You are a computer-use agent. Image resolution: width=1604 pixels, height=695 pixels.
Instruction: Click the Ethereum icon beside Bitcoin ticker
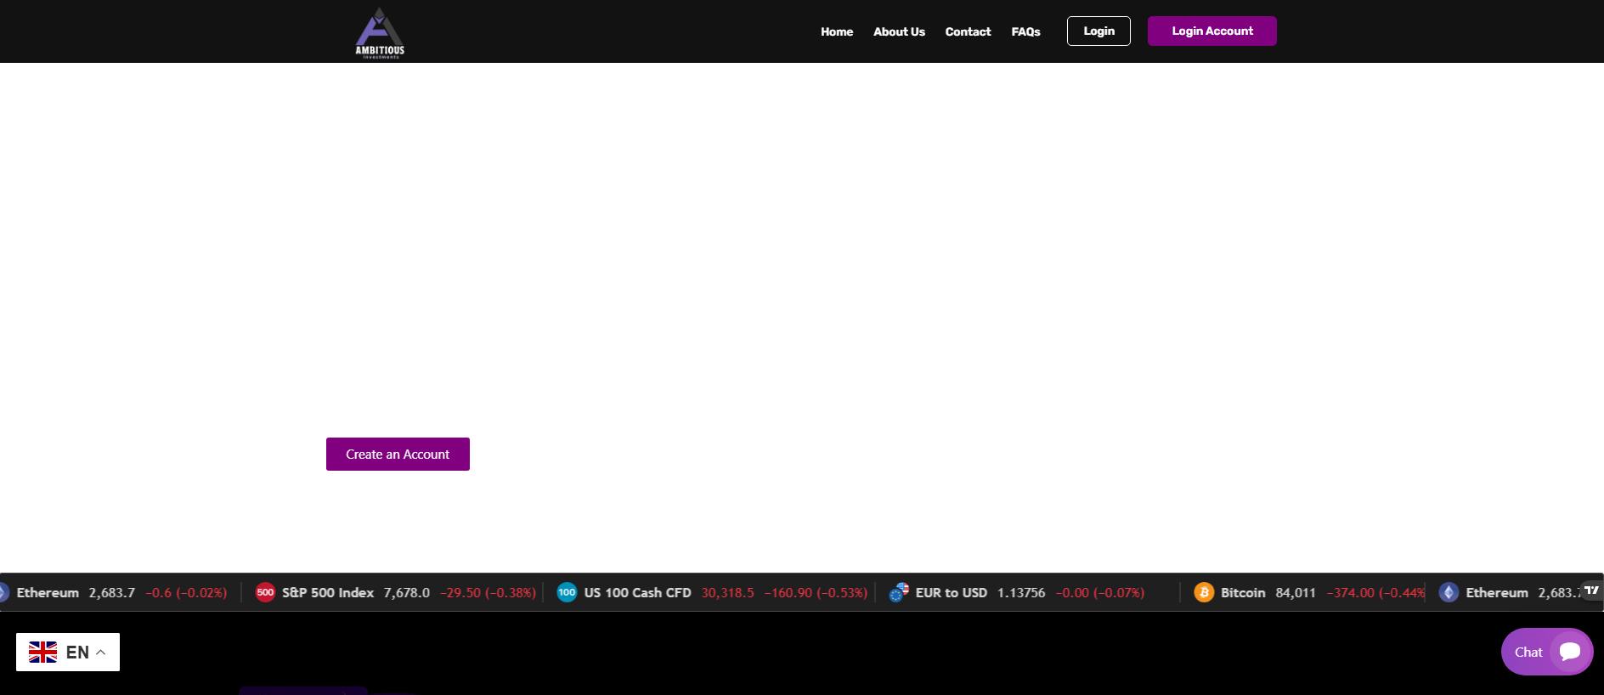point(1449,592)
